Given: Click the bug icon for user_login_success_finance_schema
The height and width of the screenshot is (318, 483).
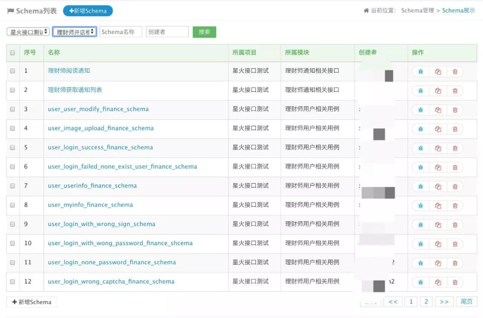Looking at the screenshot, I should pos(420,148).
